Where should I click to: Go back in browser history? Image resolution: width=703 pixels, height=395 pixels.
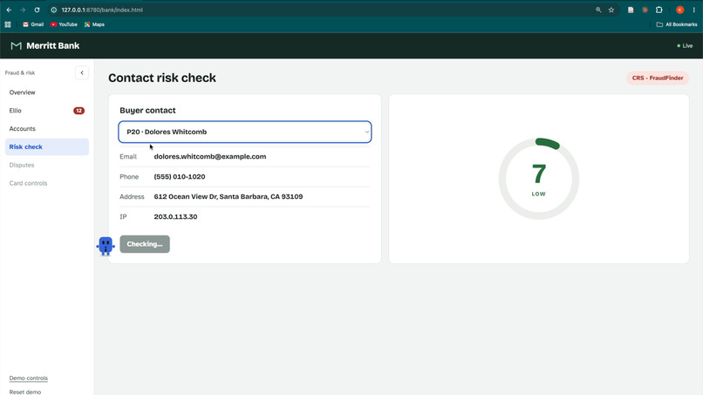[9, 10]
